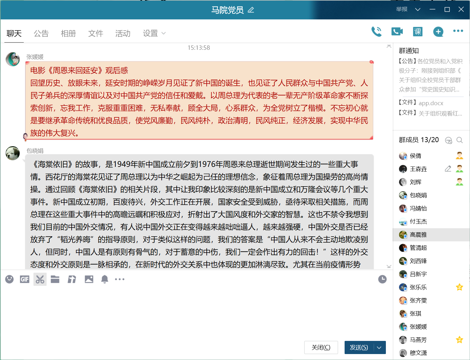
Task: Expand the title bar dropdown next to 举报
Action: pos(417,9)
